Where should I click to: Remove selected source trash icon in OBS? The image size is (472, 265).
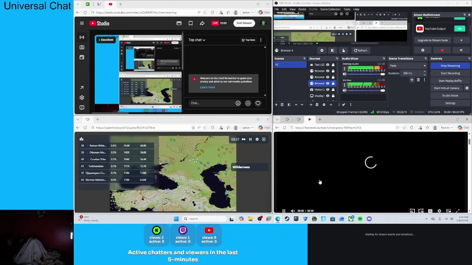tap(317, 105)
